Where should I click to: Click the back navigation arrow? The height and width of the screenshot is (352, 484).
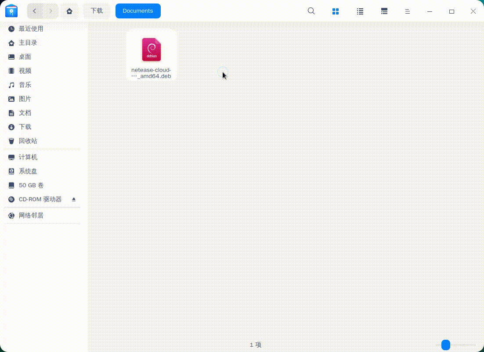35,11
